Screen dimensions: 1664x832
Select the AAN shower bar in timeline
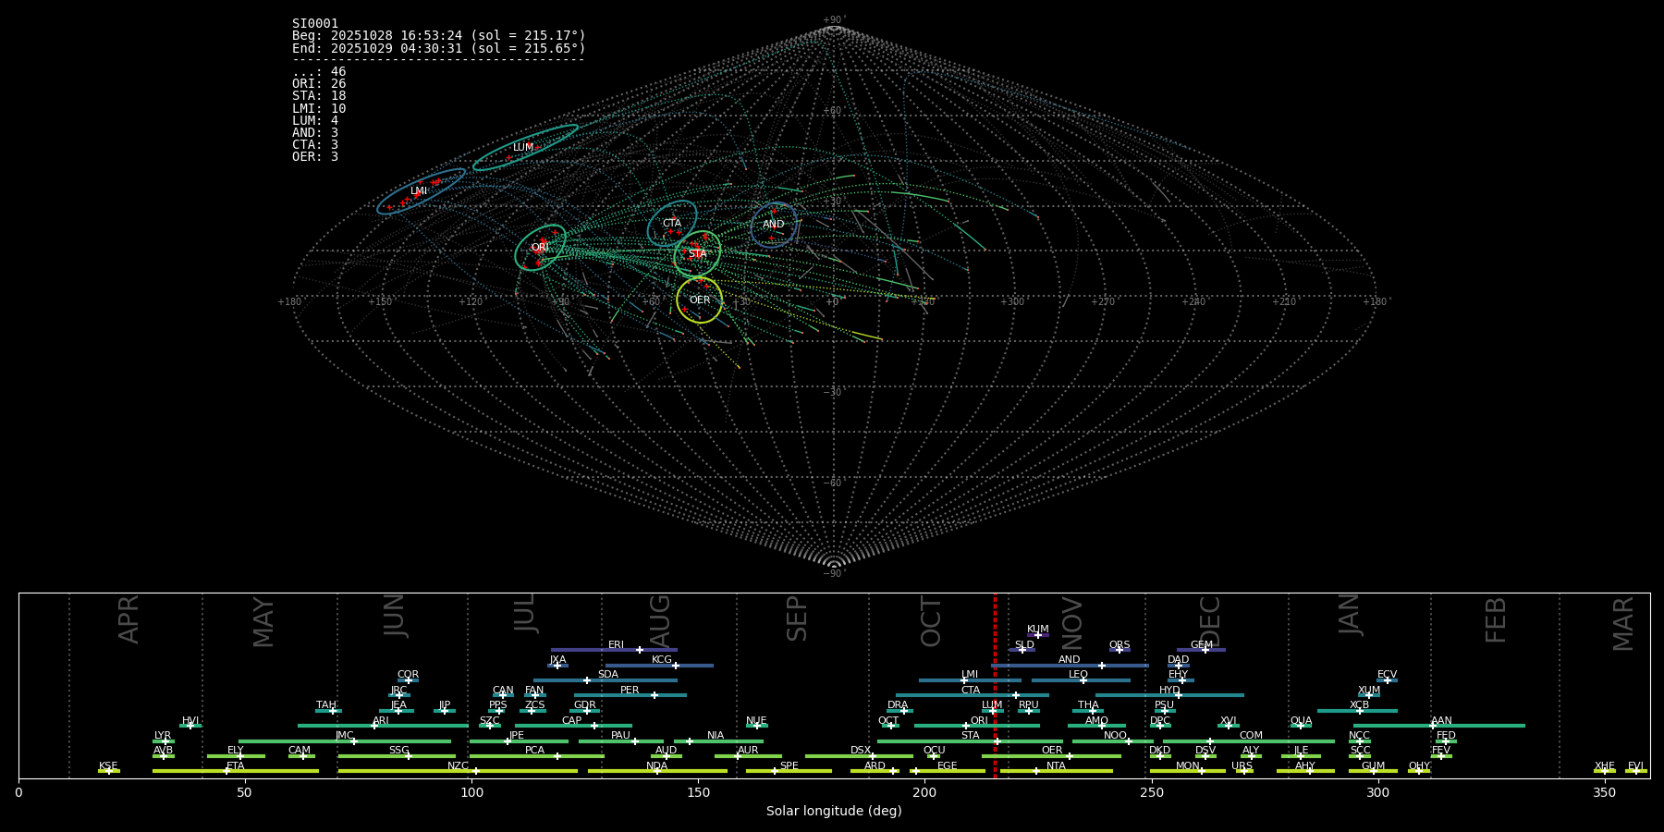click(1438, 726)
